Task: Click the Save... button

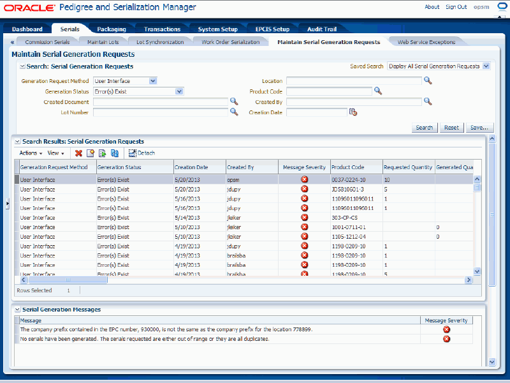Action: click(x=479, y=128)
